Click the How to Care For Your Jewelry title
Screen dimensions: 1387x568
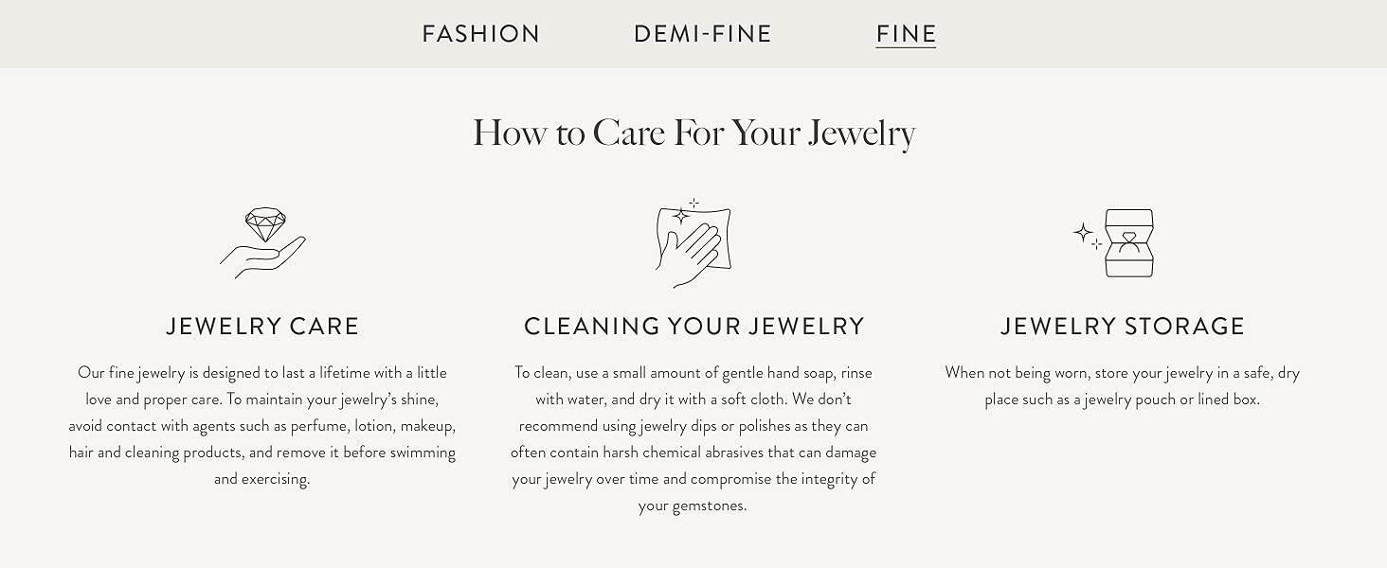pyautogui.click(x=693, y=133)
